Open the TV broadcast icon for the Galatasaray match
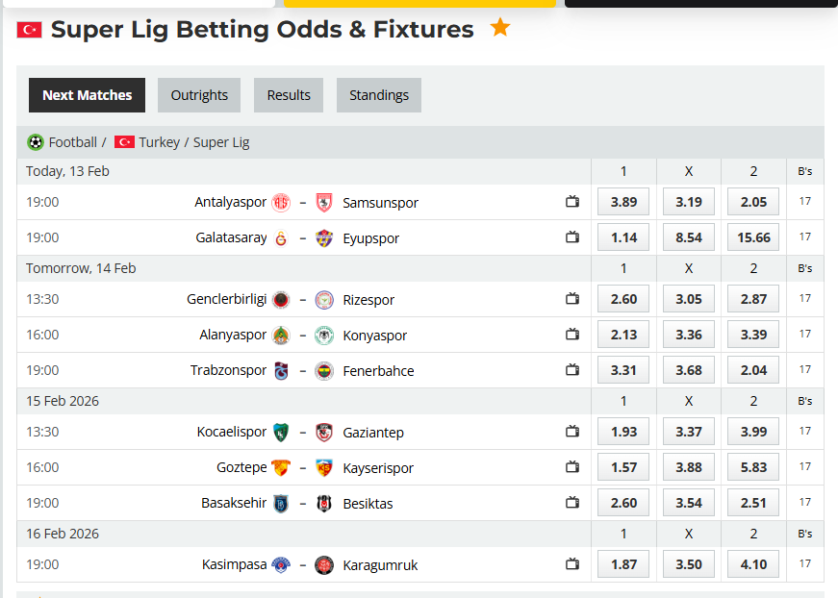The width and height of the screenshot is (838, 598). [572, 237]
